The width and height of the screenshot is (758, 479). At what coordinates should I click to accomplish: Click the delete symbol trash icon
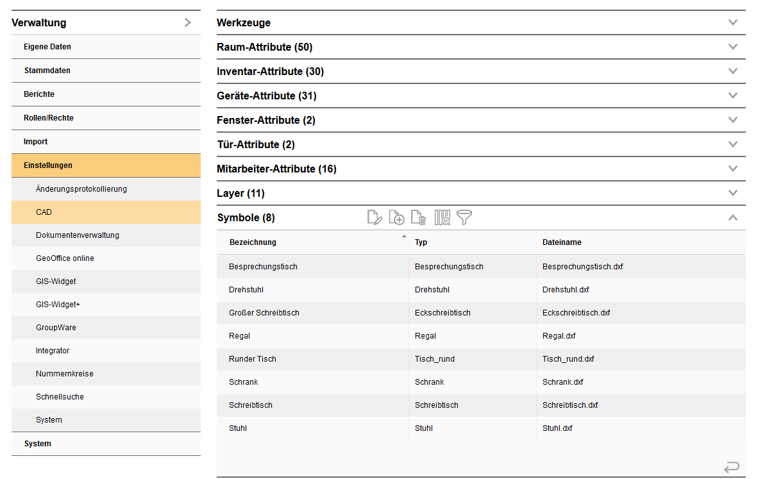(419, 218)
